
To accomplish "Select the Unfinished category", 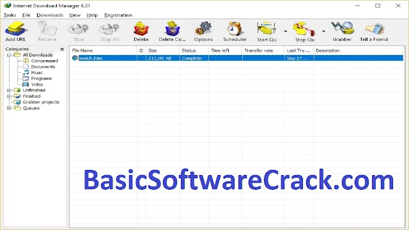I will (34, 90).
